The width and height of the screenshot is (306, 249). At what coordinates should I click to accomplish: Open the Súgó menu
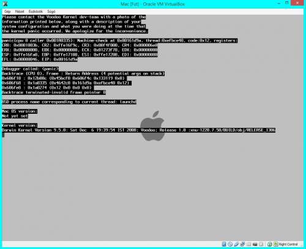(51, 12)
